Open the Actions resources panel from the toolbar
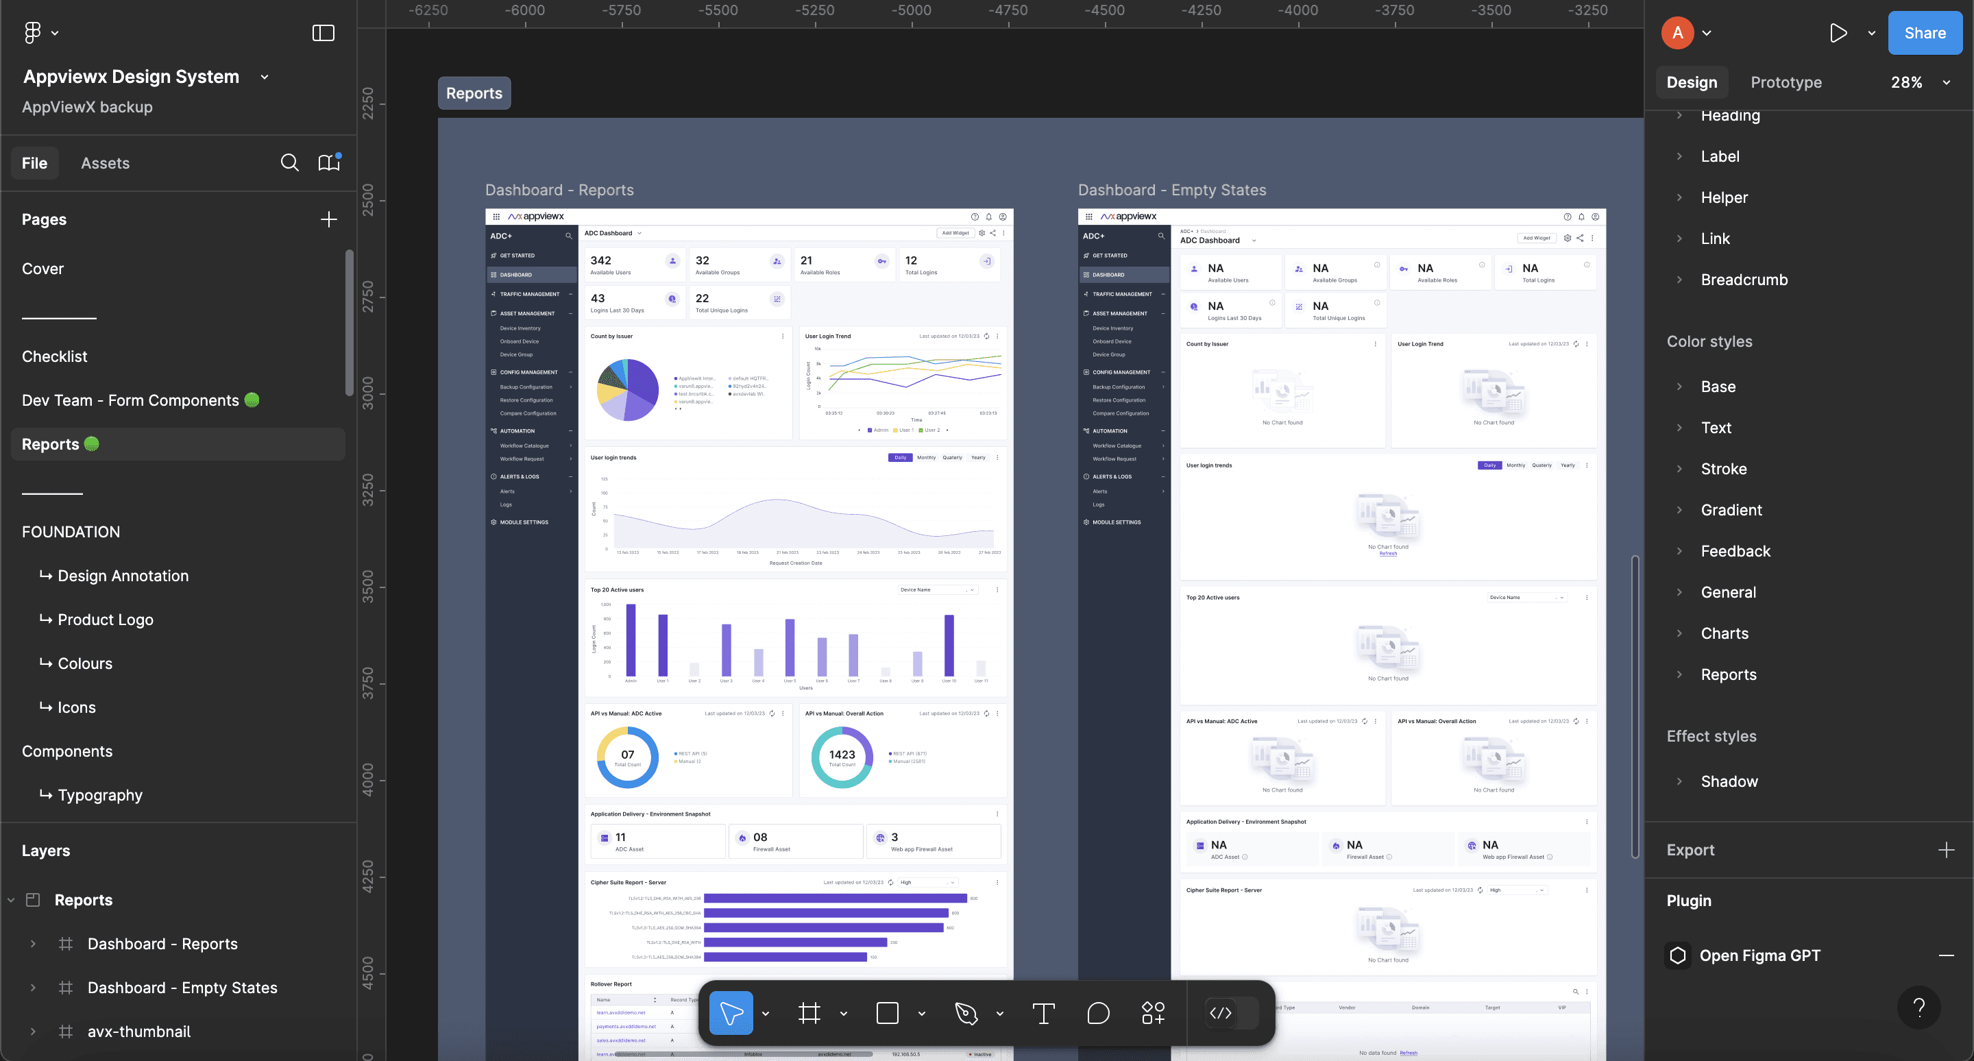The height and width of the screenshot is (1061, 1974). pyautogui.click(x=1152, y=1013)
